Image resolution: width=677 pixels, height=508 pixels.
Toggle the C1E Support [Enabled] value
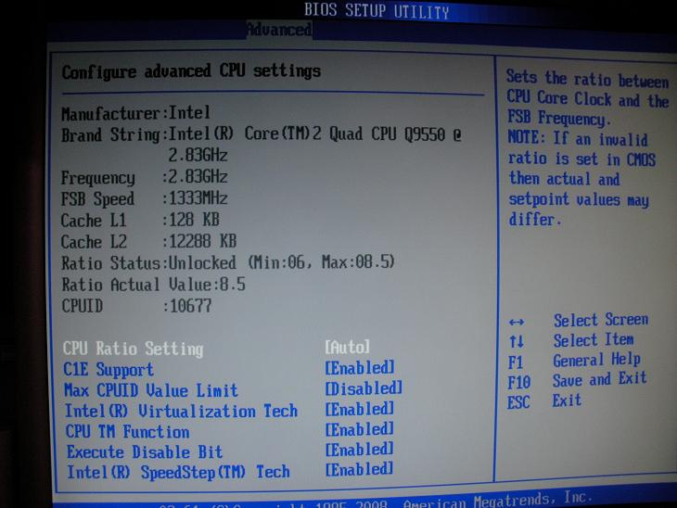coord(360,368)
